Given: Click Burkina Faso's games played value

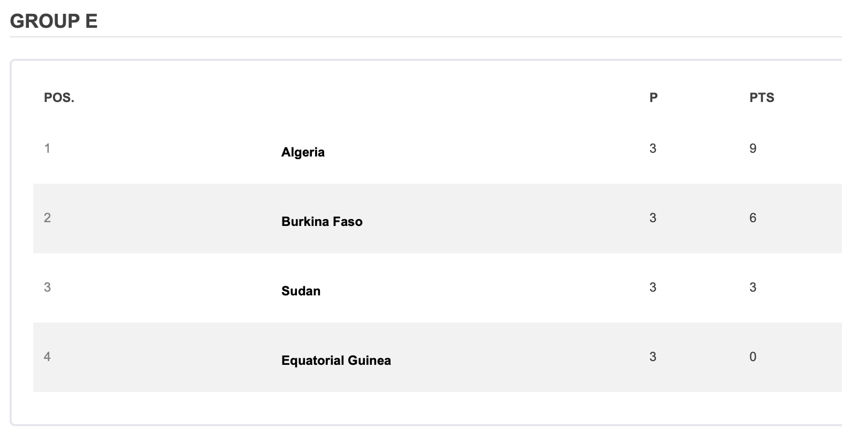Looking at the screenshot, I should pos(653,218).
